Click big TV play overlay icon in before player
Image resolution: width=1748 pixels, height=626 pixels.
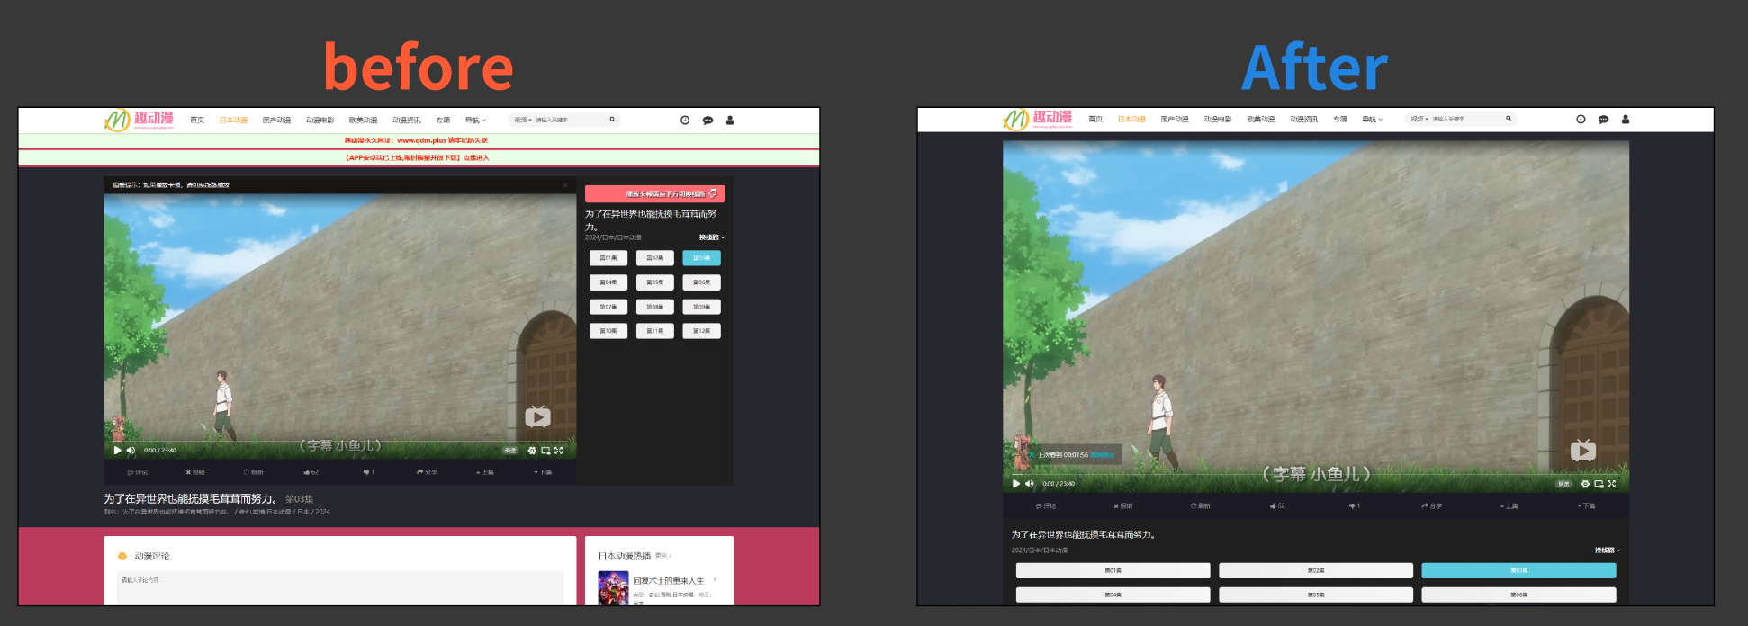coord(538,416)
